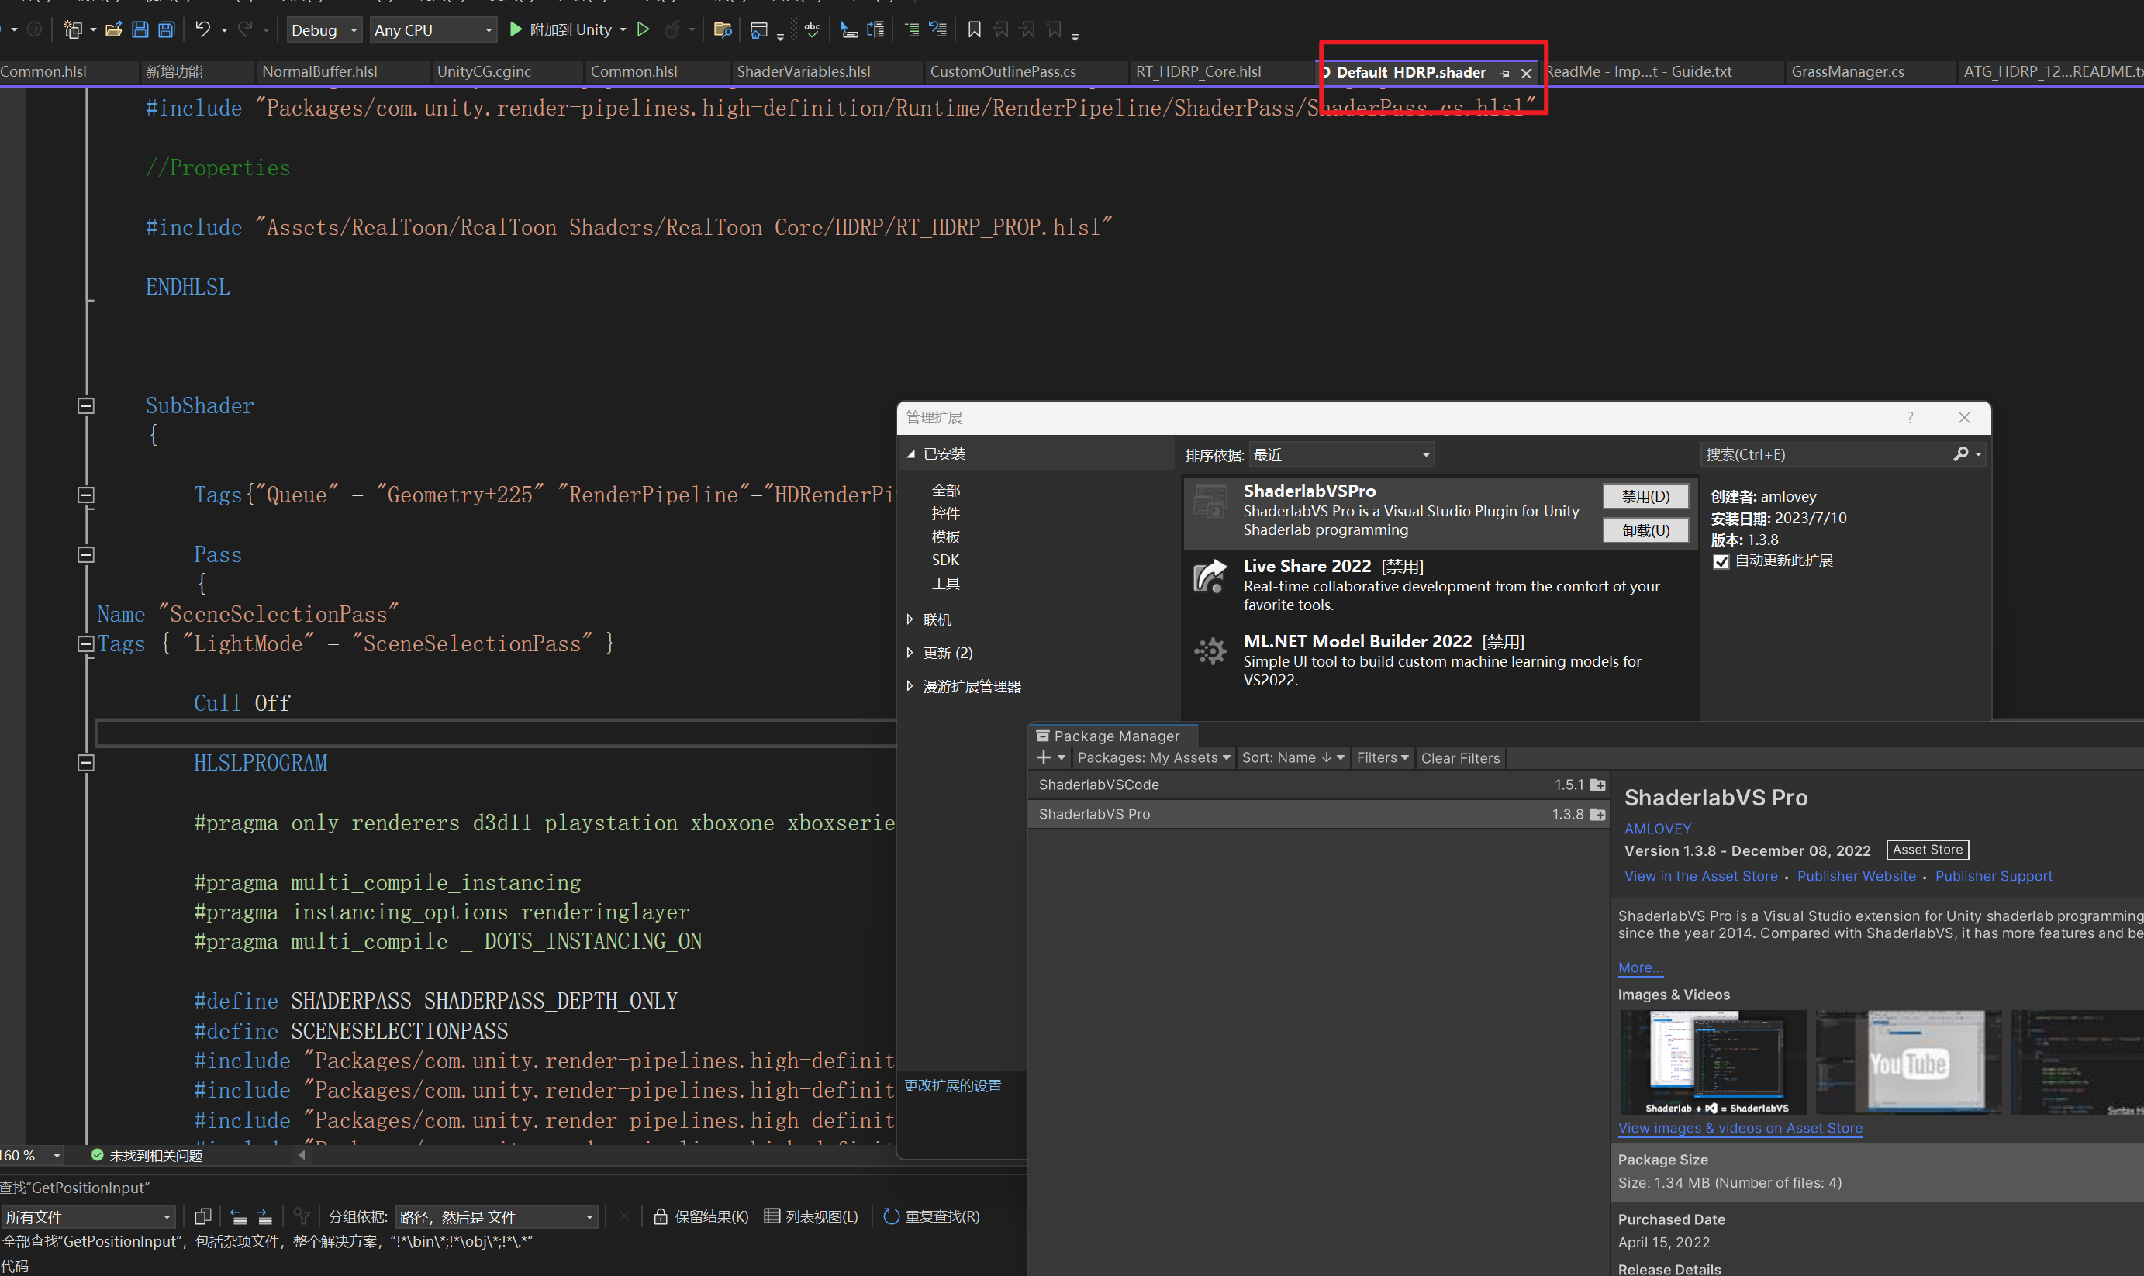Click the YouTube video thumbnail in Images & Videos
The image size is (2144, 1276).
(x=1908, y=1061)
